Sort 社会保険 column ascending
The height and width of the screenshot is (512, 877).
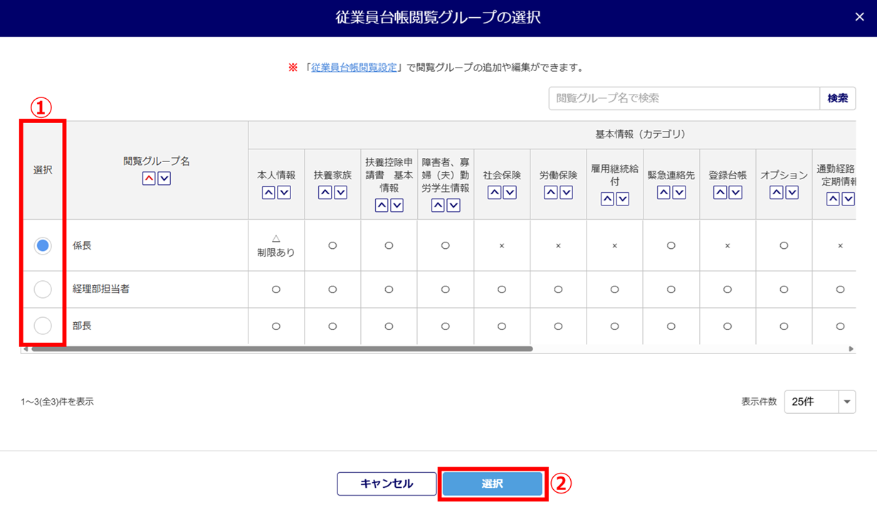[x=494, y=192]
